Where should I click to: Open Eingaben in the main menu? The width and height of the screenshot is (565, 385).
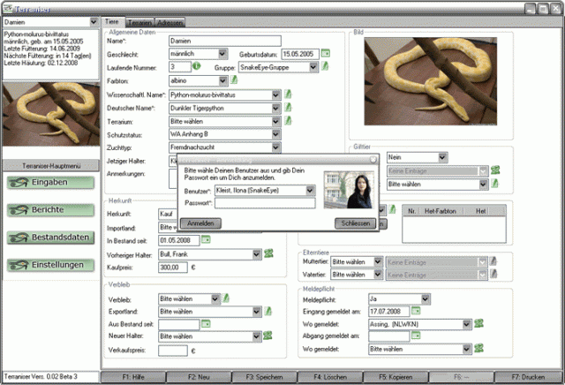pos(51,183)
